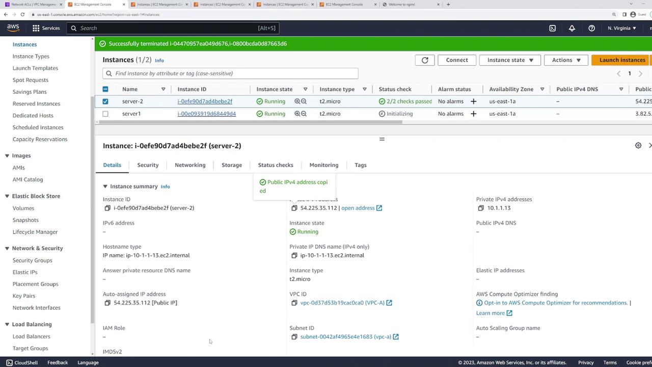Copy the Subnet ID
Image resolution: width=652 pixels, height=367 pixels.
pos(294,337)
